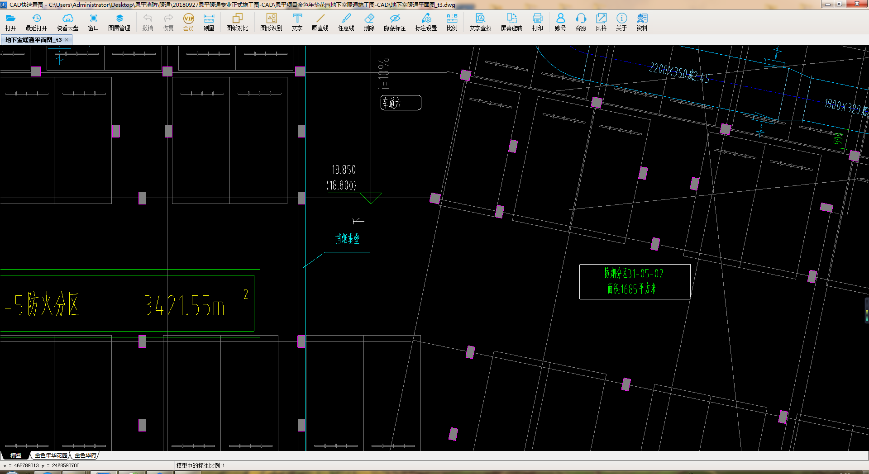Screen dimensions: 869x474
Task: Open the 资料 resources icon
Action: pos(642,22)
